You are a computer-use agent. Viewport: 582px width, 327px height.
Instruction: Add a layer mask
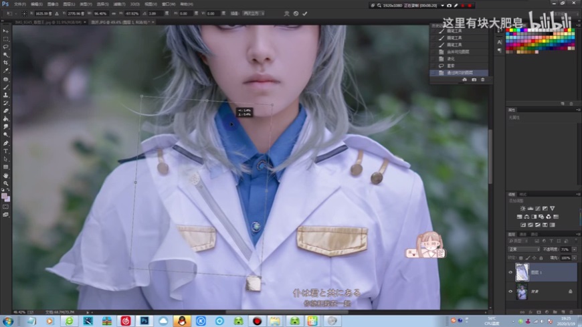point(539,312)
